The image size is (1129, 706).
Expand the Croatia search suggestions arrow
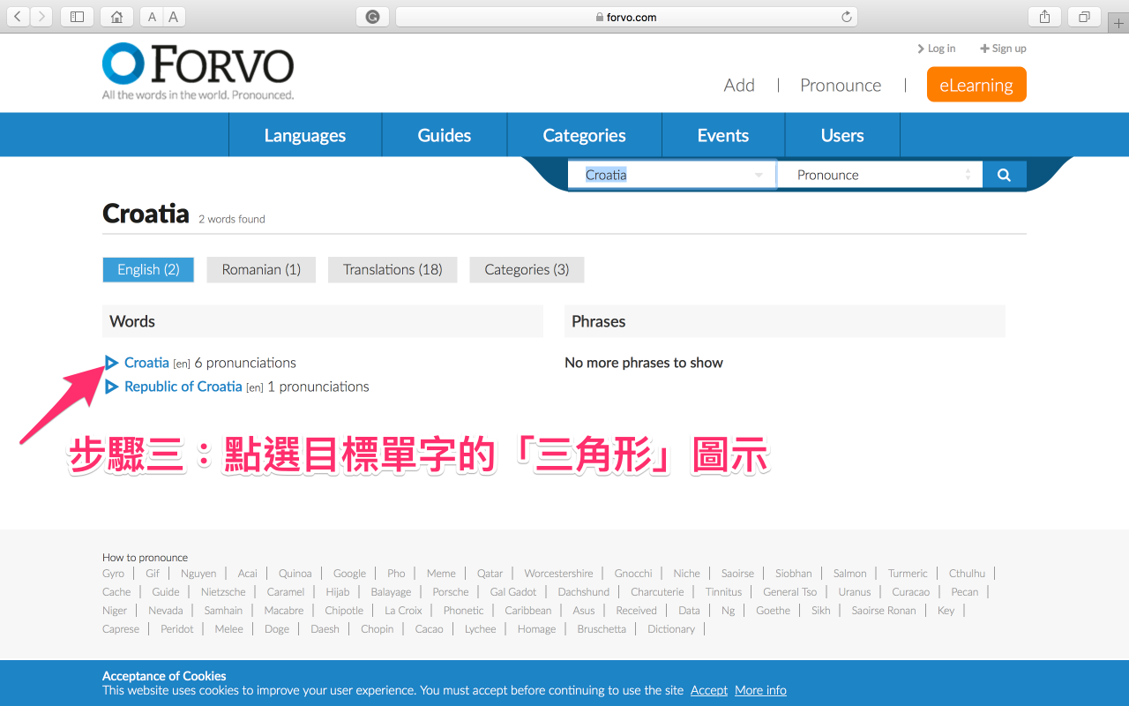pyautogui.click(x=759, y=176)
